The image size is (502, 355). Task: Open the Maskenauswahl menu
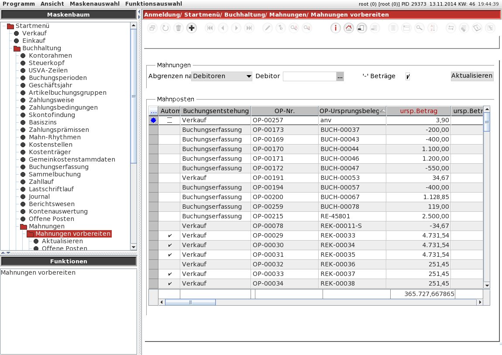[95, 4]
